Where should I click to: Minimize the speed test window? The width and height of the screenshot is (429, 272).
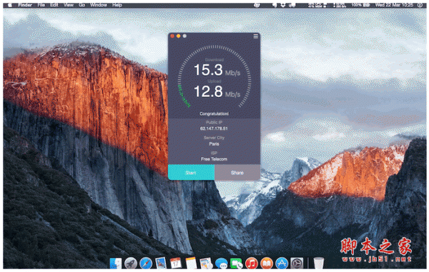point(178,36)
